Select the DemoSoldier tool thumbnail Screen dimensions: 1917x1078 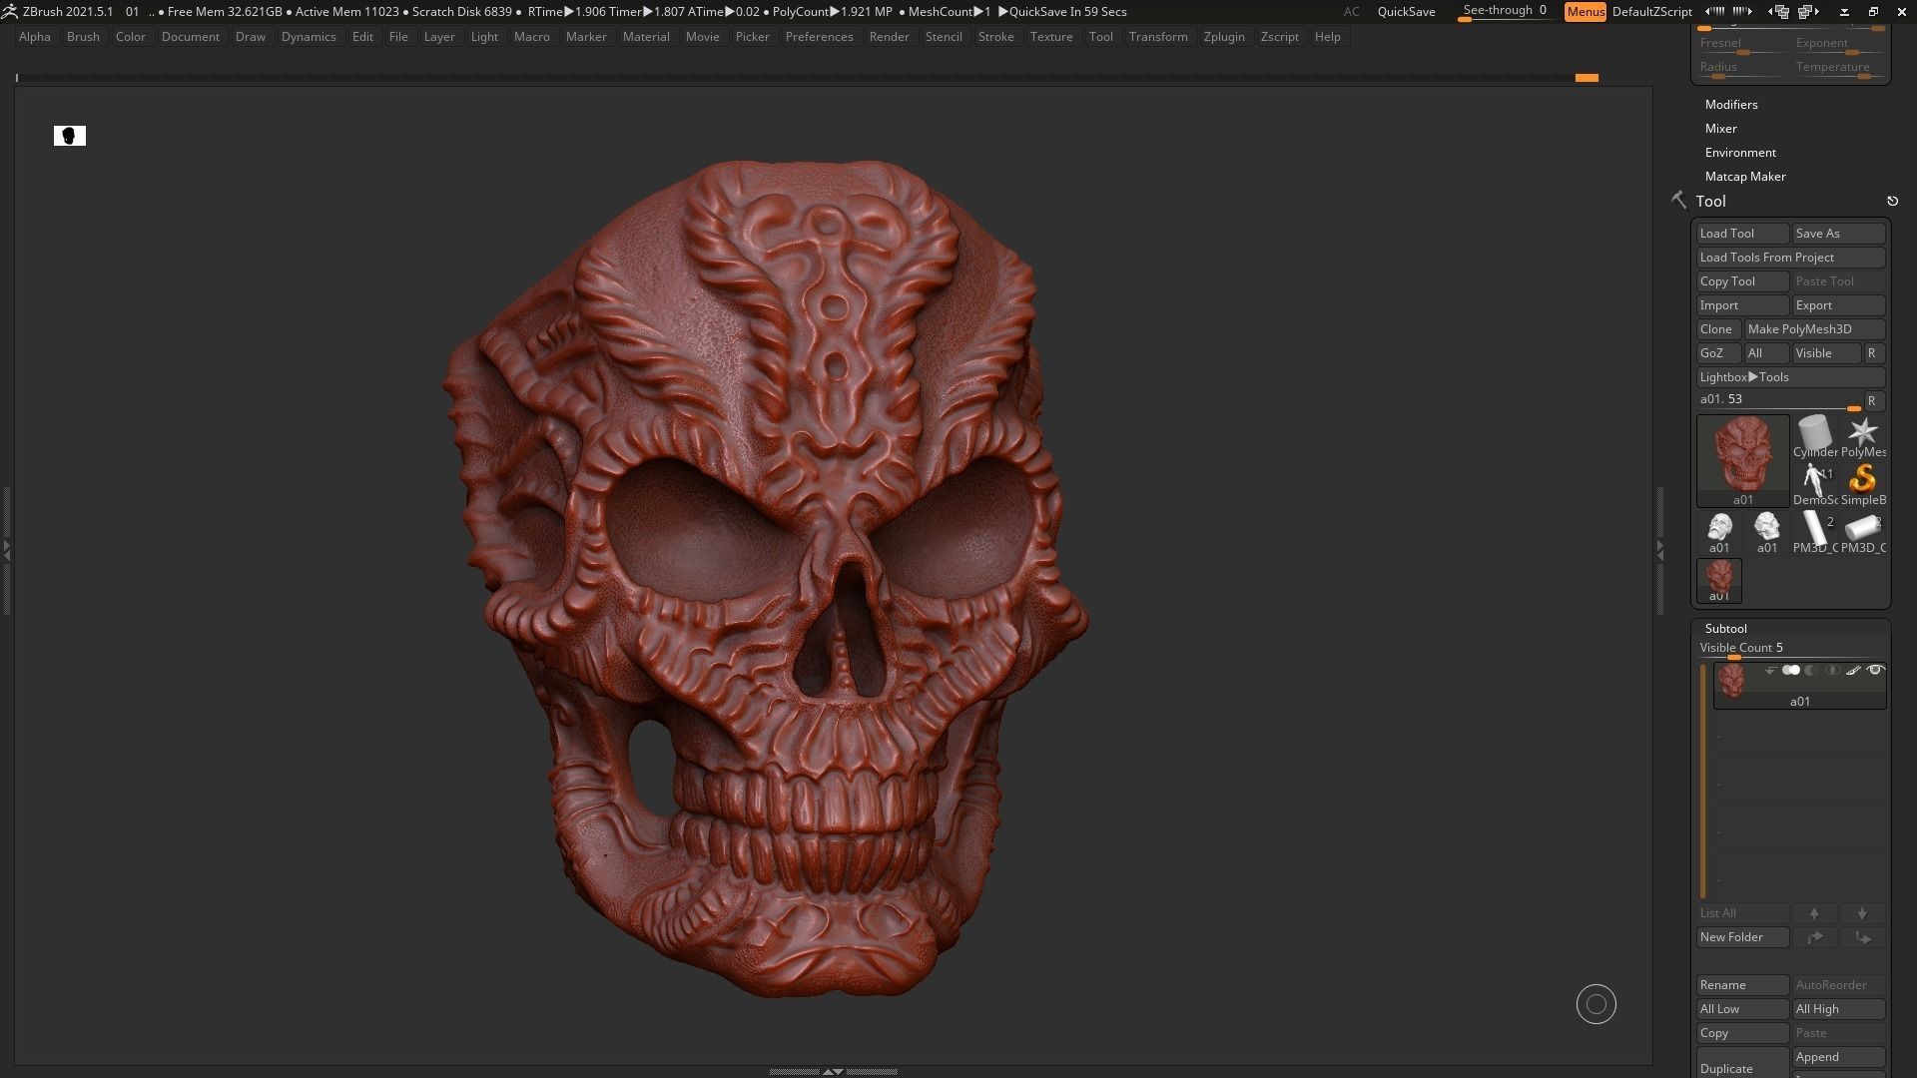[x=1815, y=485]
